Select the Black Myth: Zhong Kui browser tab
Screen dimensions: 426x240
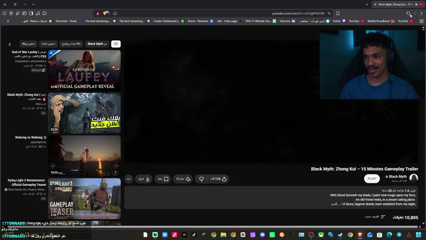(x=398, y=4)
